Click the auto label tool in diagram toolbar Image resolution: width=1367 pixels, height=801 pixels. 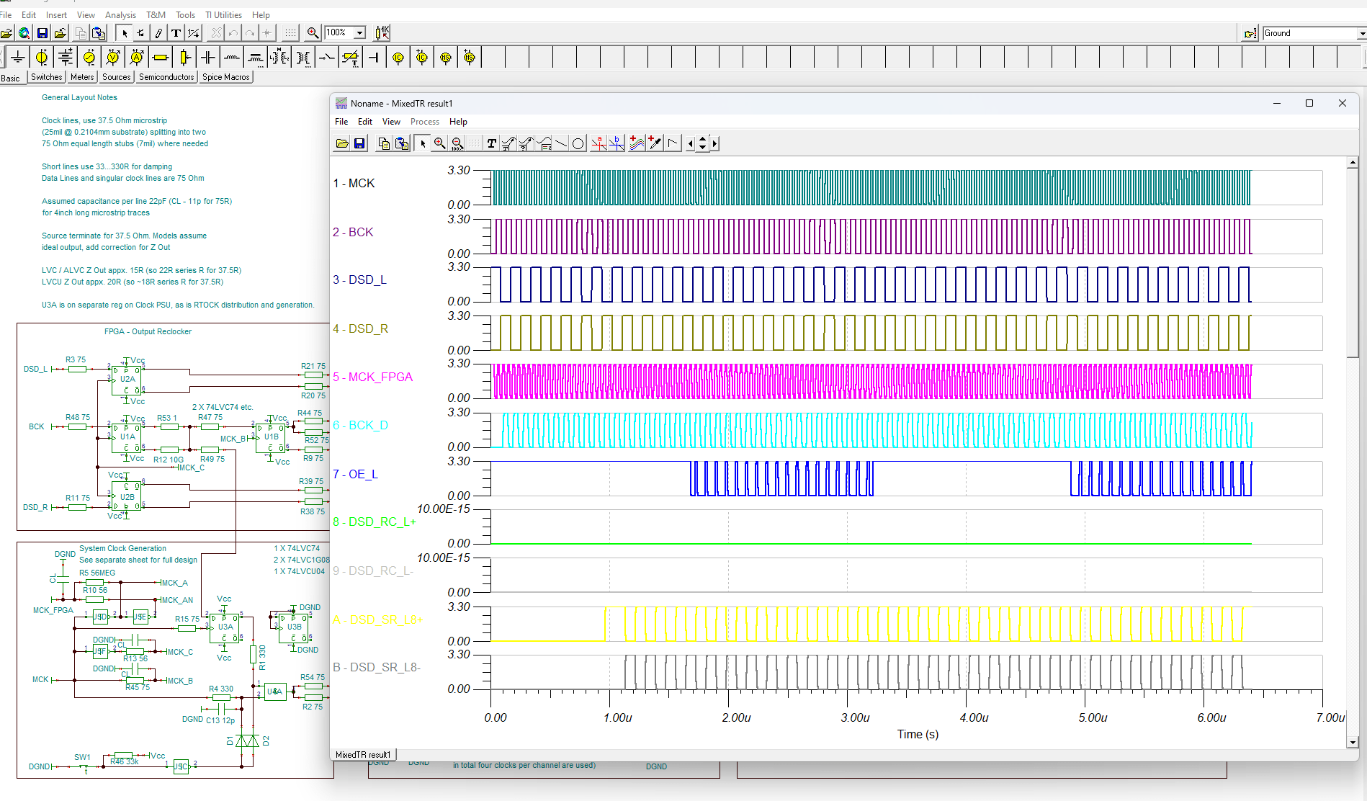click(526, 143)
